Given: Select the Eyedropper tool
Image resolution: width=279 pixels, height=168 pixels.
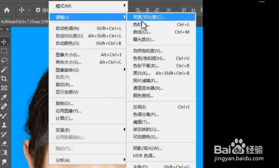Looking at the screenshot, I should tap(4, 97).
